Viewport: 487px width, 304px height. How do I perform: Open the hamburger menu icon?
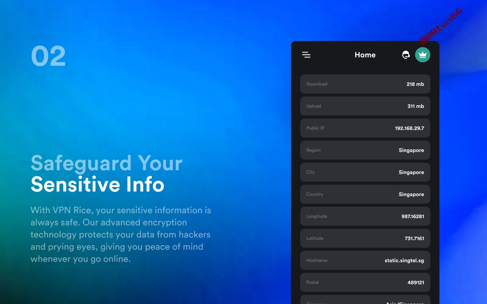point(306,55)
